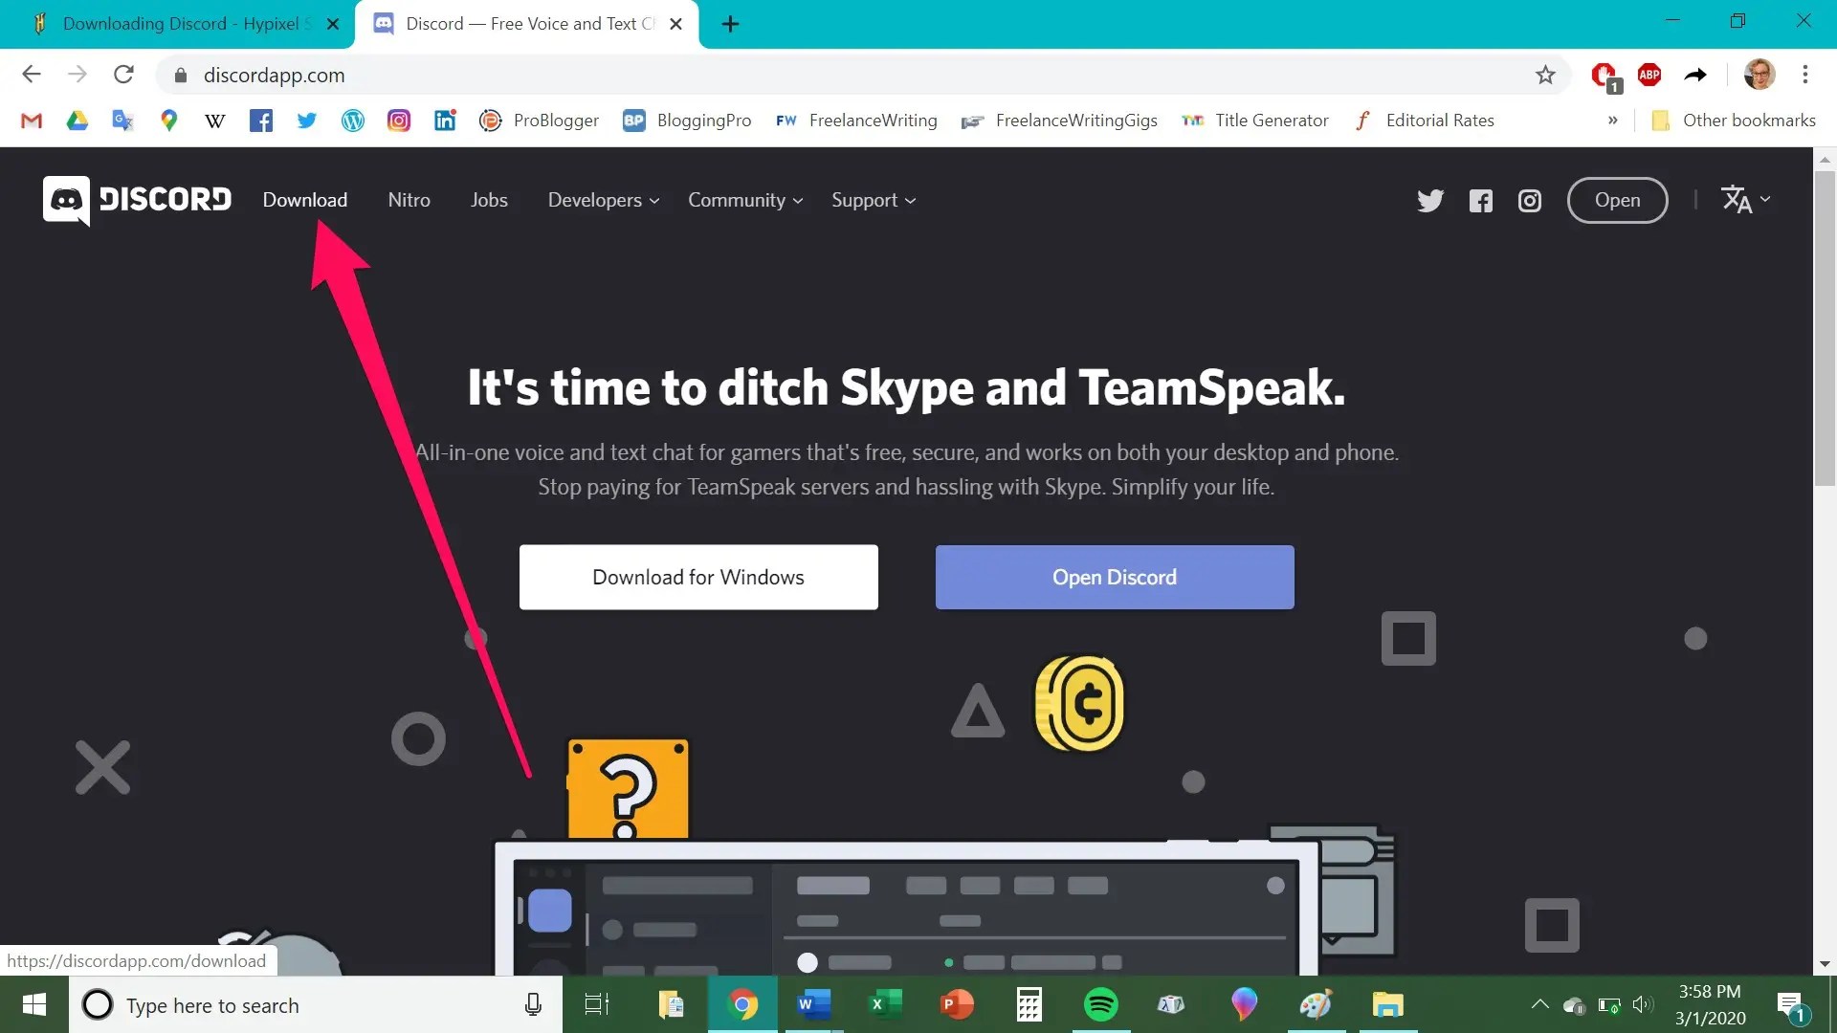Expand the Developers dropdown menu
1837x1033 pixels.
(603, 200)
